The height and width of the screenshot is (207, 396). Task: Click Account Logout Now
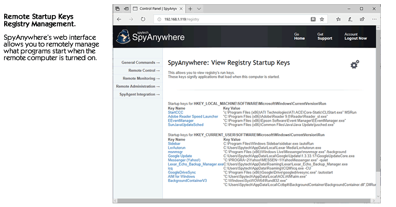tap(356, 36)
